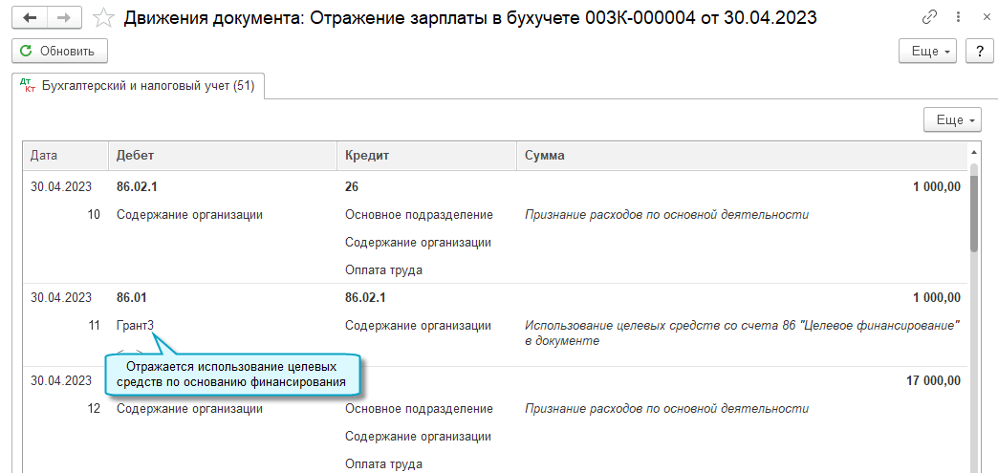Select the Грант3 debit cell

click(x=135, y=325)
